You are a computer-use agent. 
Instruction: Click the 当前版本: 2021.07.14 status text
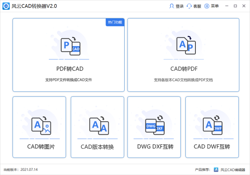coord(20,170)
